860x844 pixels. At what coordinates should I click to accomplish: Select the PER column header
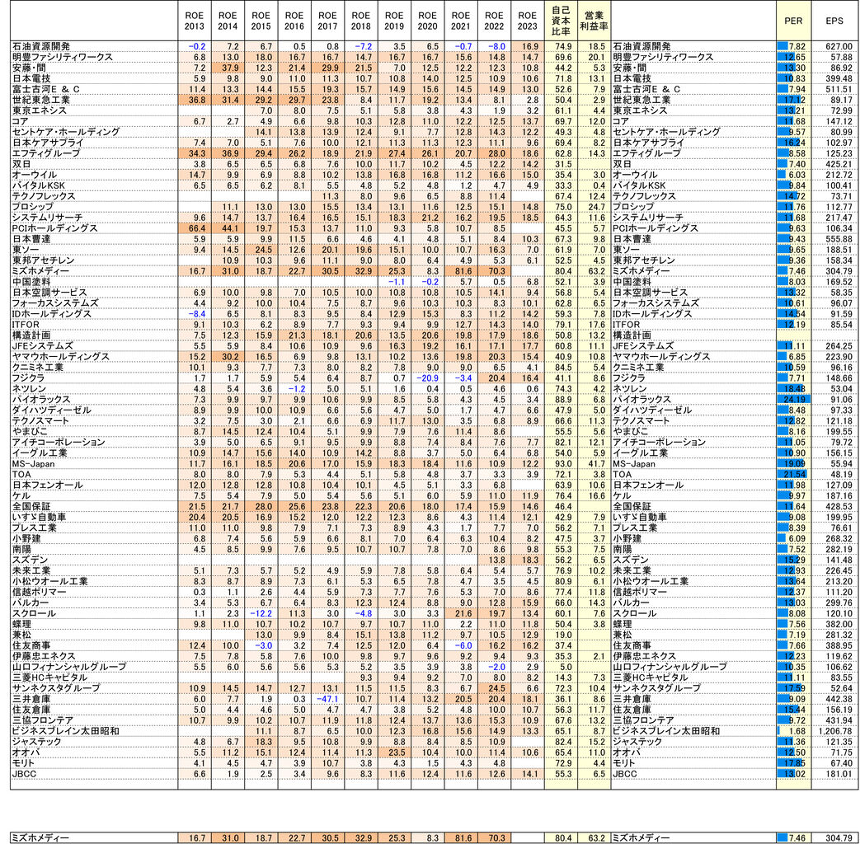click(x=793, y=21)
